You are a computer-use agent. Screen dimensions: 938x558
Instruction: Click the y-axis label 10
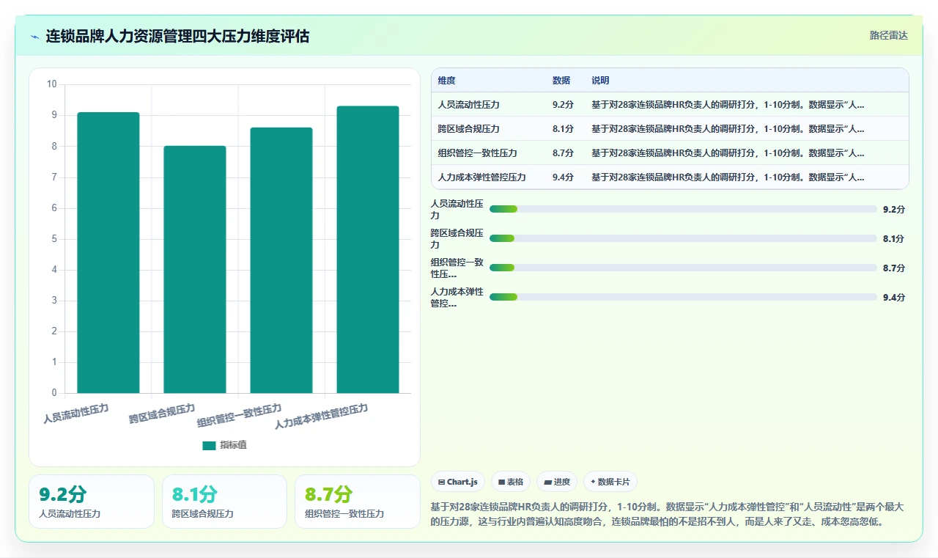[x=51, y=84]
